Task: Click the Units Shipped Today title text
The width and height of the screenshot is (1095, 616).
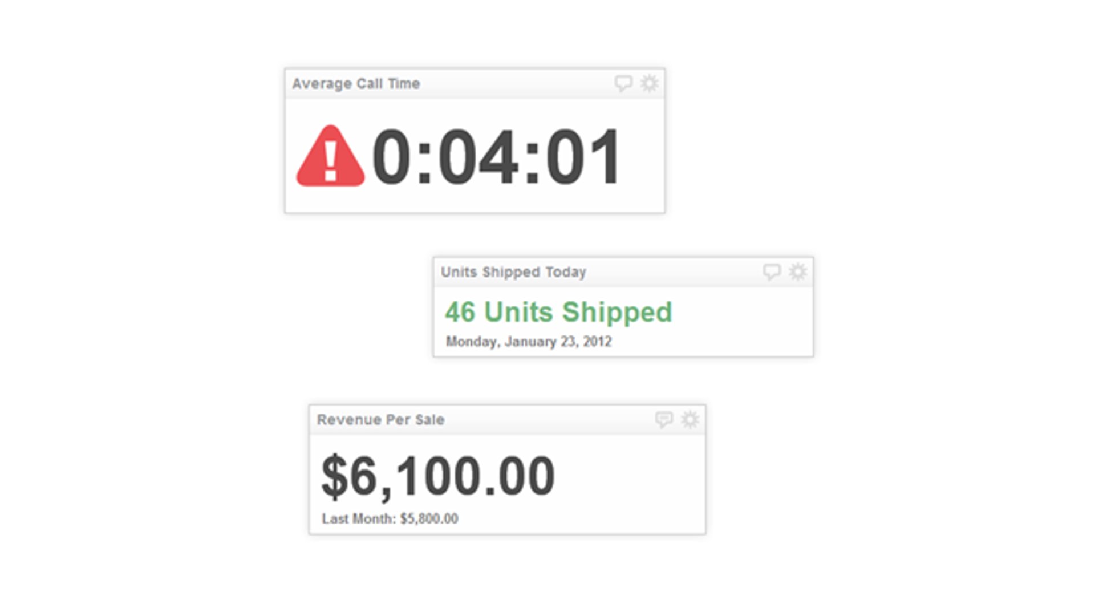Action: pos(513,272)
